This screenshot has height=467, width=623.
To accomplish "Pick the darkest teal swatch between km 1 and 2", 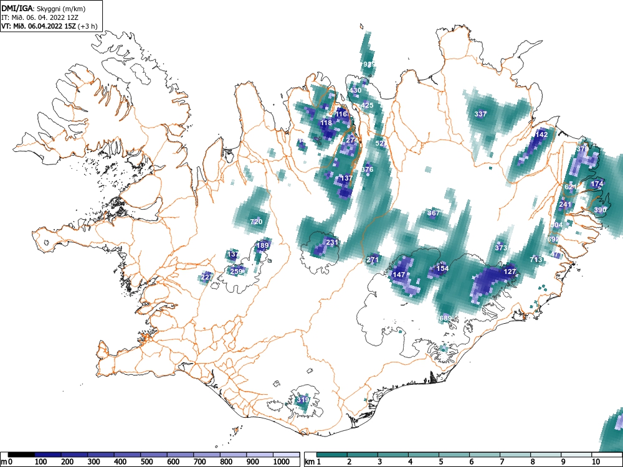I will [332, 455].
